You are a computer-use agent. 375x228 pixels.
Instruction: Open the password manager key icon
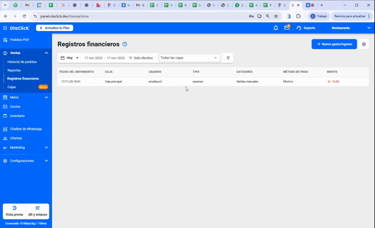pos(251,16)
